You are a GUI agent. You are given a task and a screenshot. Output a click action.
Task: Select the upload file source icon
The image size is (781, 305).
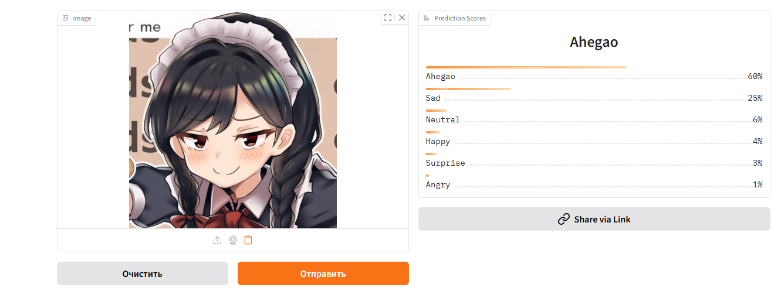217,240
